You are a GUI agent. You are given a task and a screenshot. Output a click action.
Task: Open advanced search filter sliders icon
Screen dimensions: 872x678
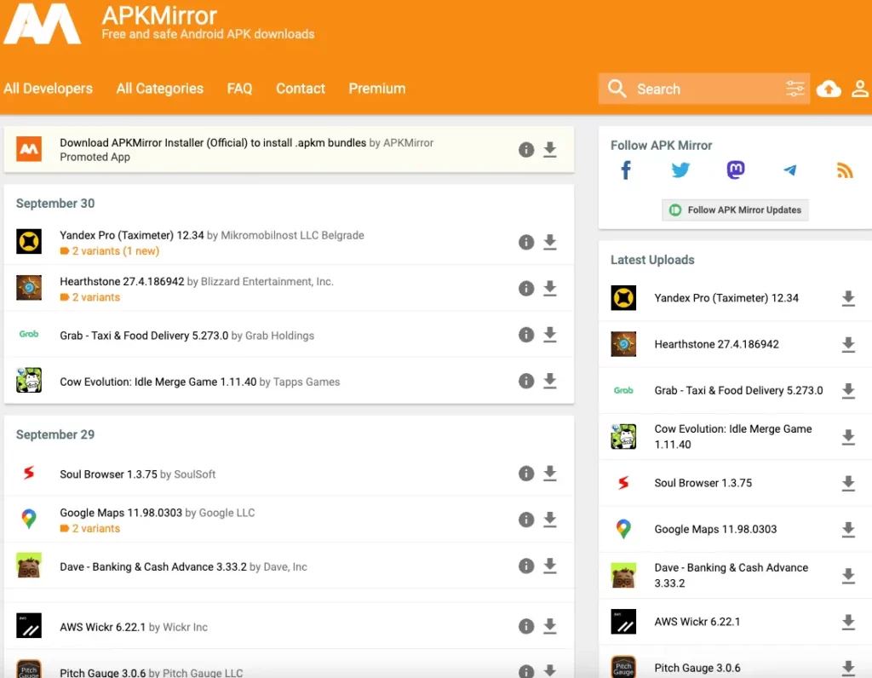tap(795, 89)
